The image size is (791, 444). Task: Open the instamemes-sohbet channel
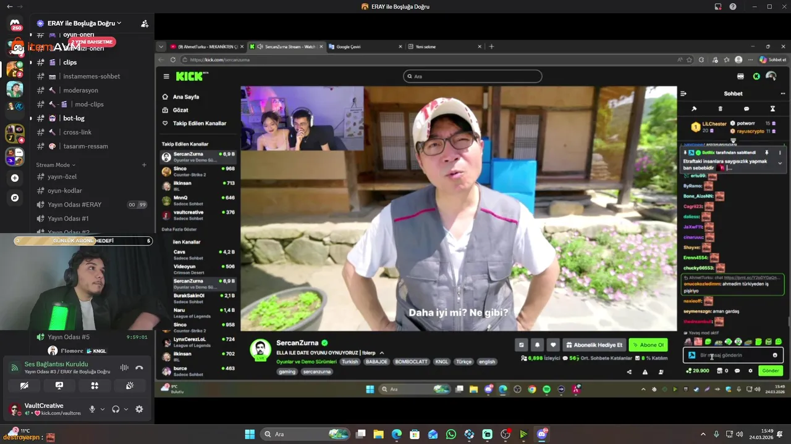[92, 76]
